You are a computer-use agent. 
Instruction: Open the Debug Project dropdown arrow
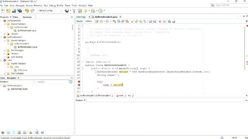click(x=96, y=11)
